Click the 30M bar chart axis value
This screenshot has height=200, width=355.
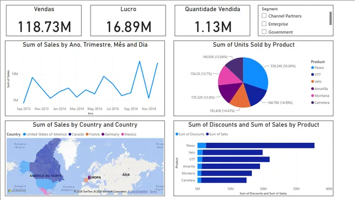[x=296, y=189]
